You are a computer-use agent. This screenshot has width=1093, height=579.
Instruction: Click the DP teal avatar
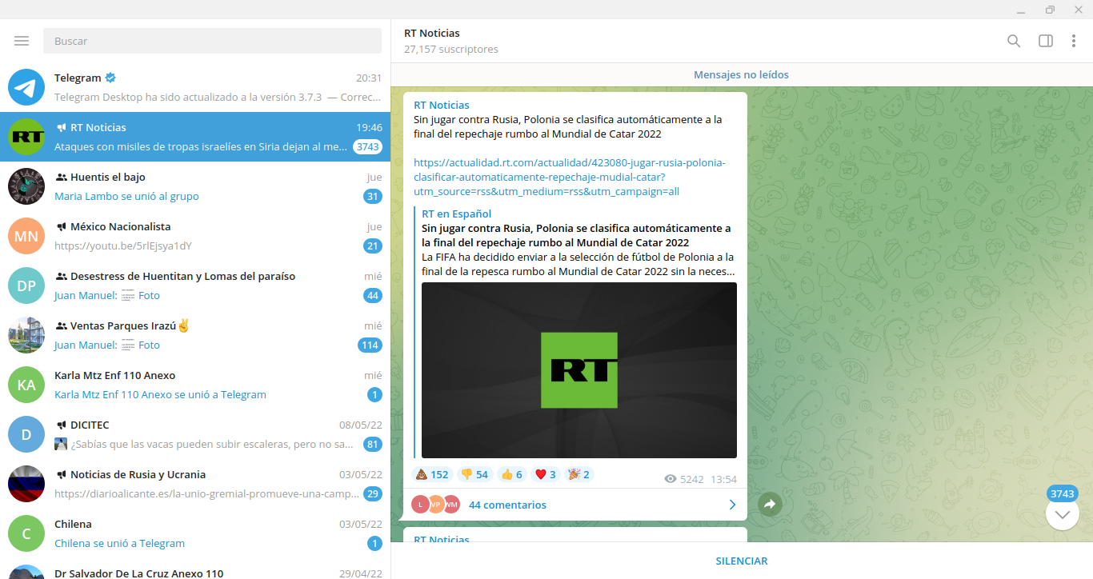pyautogui.click(x=26, y=286)
